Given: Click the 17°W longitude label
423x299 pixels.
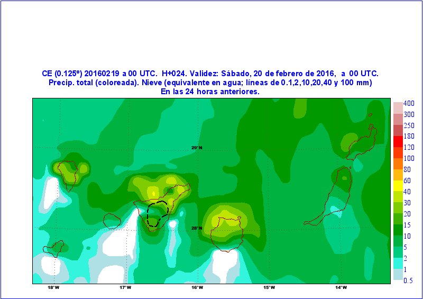Looking at the screenshot, I should [125, 288].
